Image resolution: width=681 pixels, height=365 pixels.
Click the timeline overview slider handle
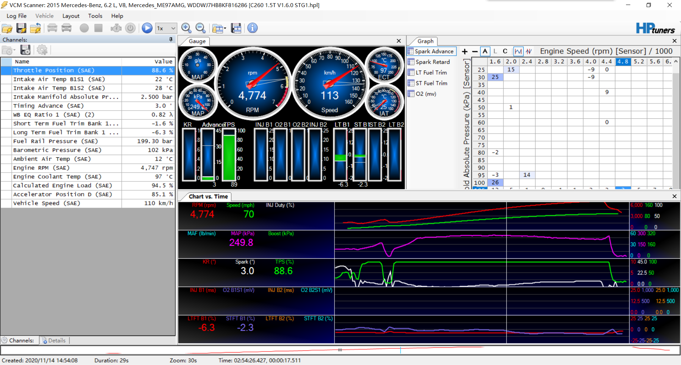(x=340, y=350)
